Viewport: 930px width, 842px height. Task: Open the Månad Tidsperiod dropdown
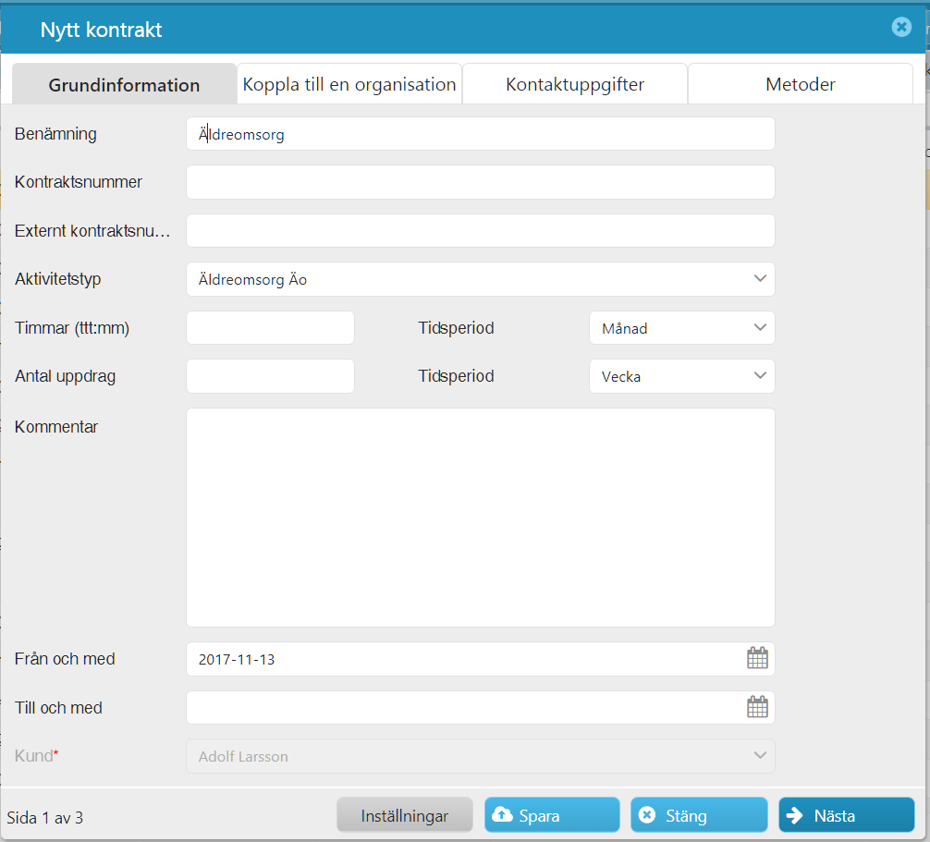(x=682, y=328)
